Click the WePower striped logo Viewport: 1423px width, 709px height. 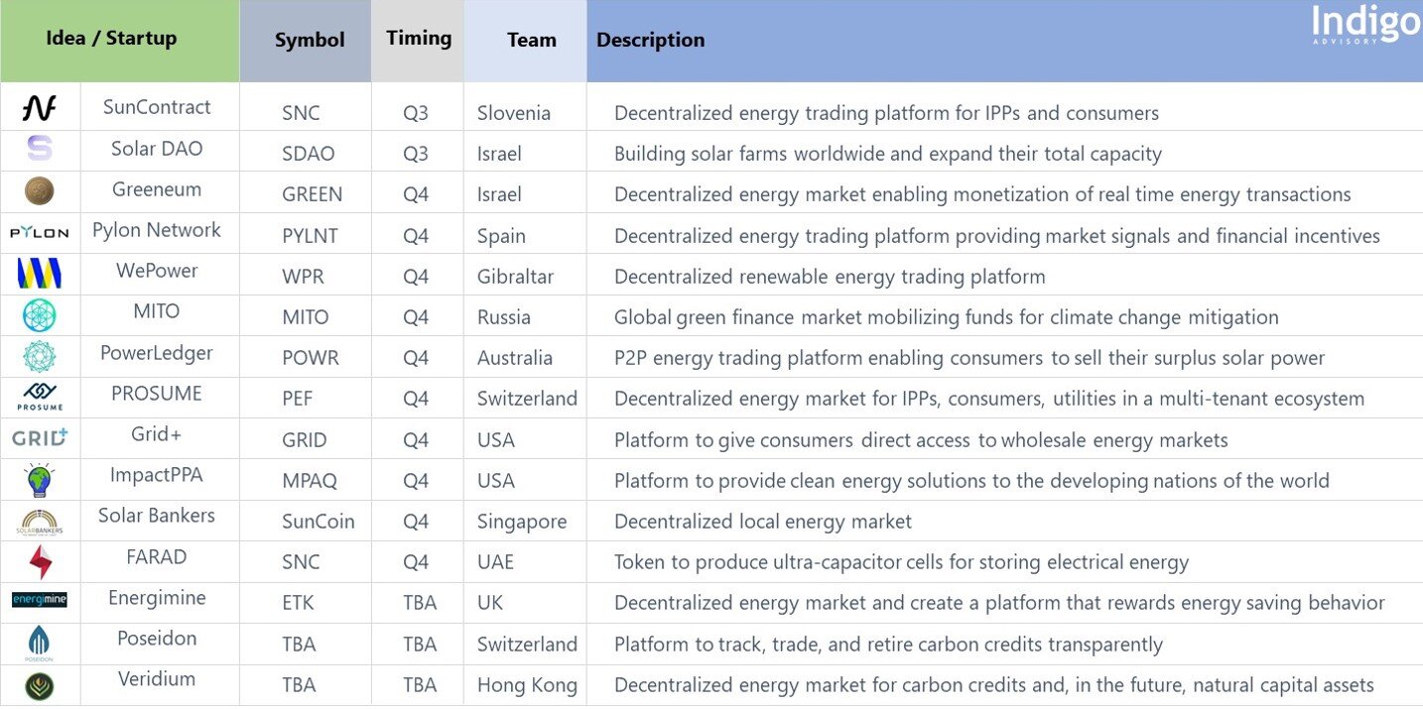39,273
